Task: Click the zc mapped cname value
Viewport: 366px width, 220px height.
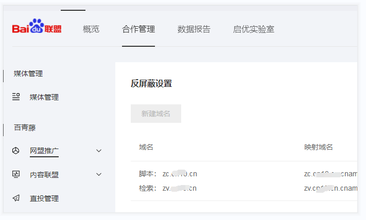Action: click(x=330, y=174)
